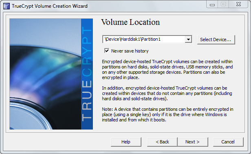Click the TrueCrypt icon in the title bar

pyautogui.click(x=7, y=6)
